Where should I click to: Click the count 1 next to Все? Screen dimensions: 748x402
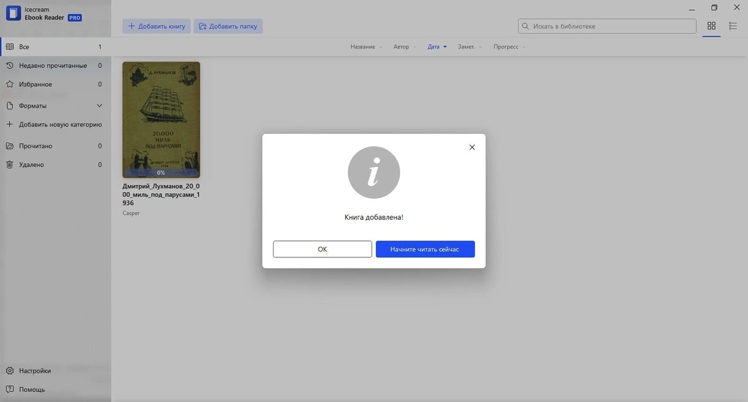(x=100, y=47)
